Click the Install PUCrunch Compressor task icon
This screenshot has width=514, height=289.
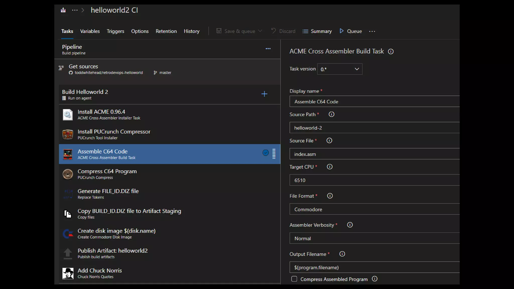[68, 134]
